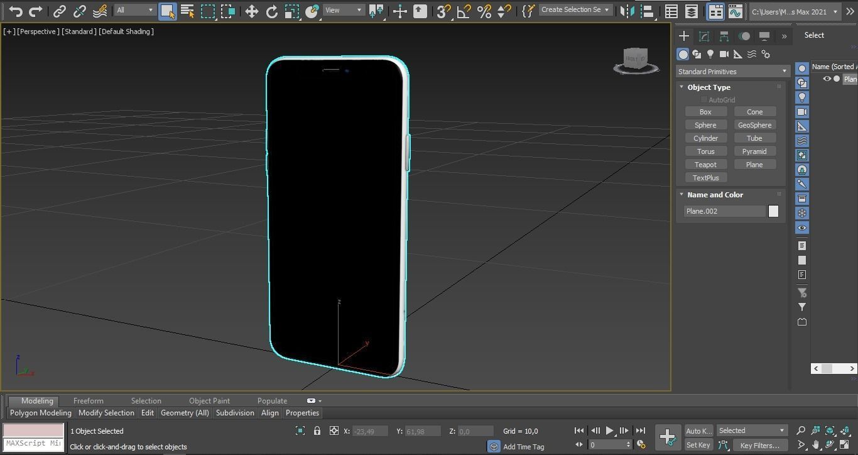The image size is (858, 455).
Task: Click the Unlink Selection icon
Action: point(80,11)
